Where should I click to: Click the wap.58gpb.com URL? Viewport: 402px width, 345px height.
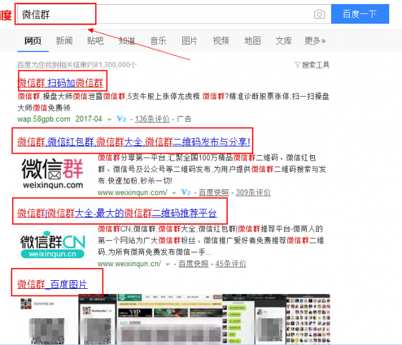[44, 119]
